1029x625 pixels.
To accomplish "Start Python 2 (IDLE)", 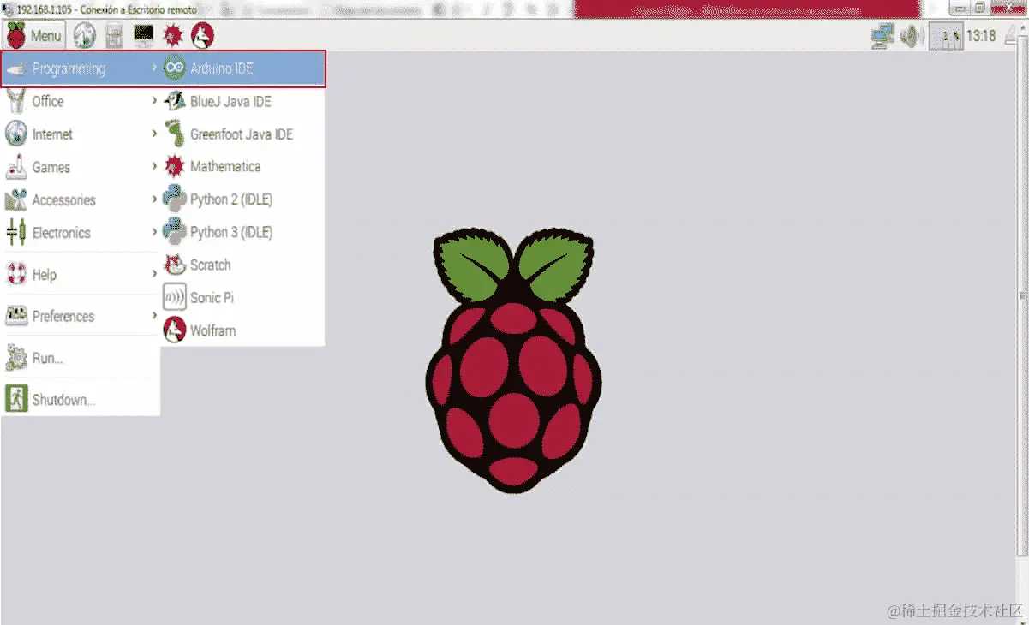I will tap(242, 199).
